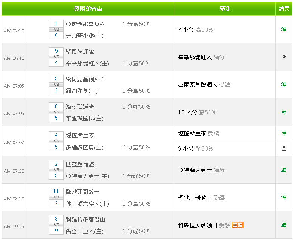Click 準 result for AM 02:20 game
This screenshot has height=240, width=295.
point(284,29)
